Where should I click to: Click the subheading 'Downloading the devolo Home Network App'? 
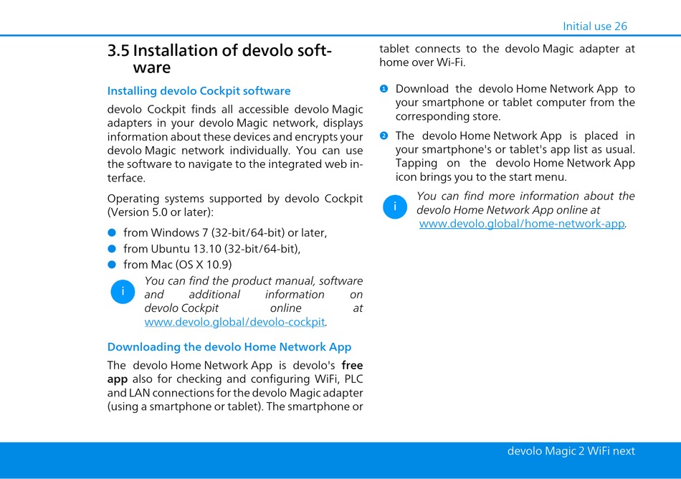[x=229, y=347]
